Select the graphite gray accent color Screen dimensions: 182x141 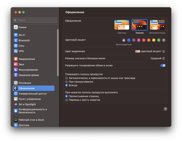click(164, 40)
